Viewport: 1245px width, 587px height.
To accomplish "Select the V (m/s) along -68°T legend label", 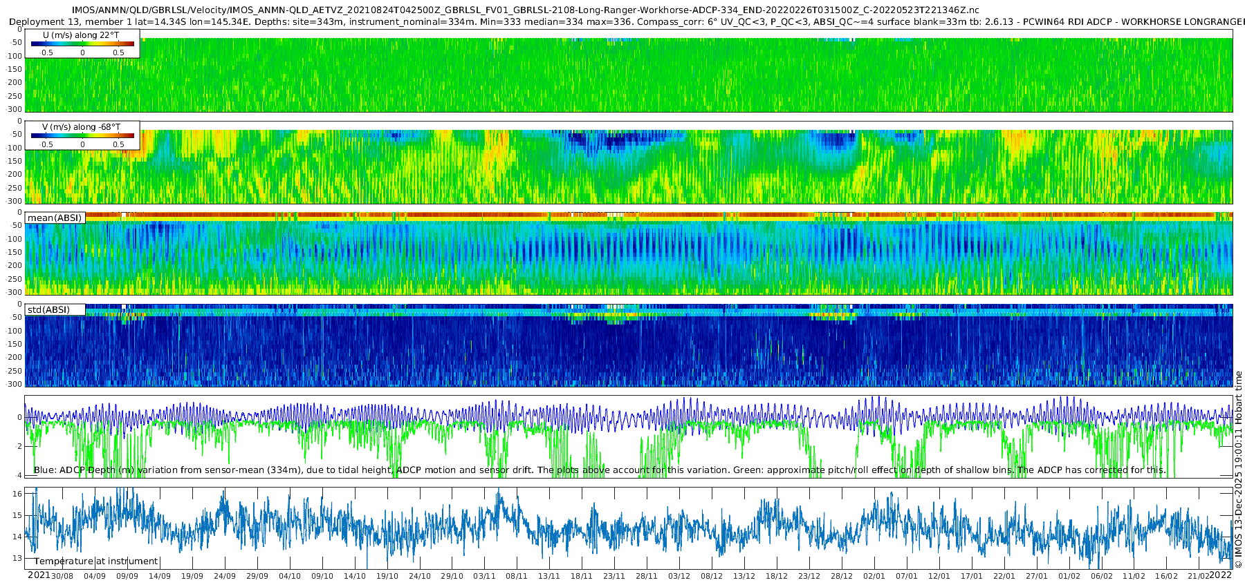I will click(82, 127).
